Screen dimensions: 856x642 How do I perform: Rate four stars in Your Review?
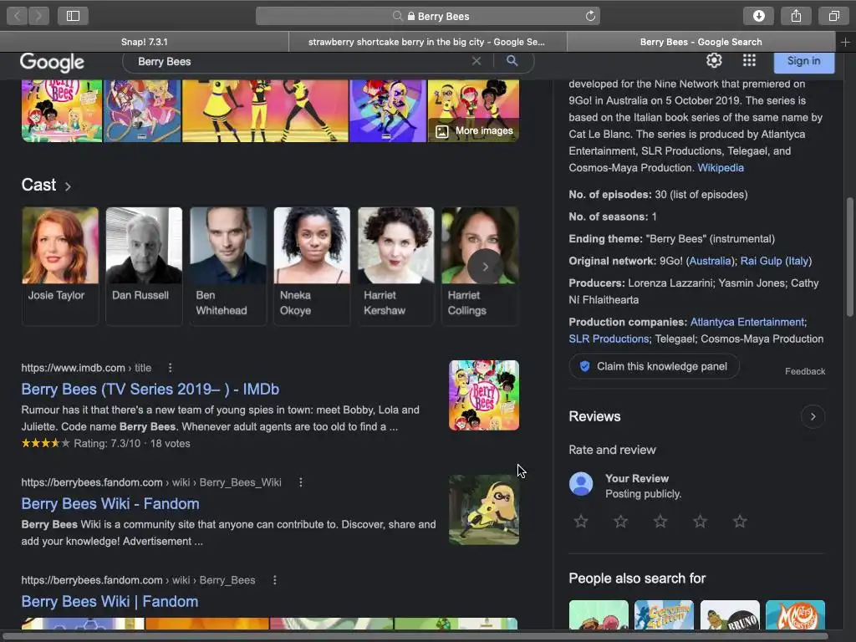700,522
